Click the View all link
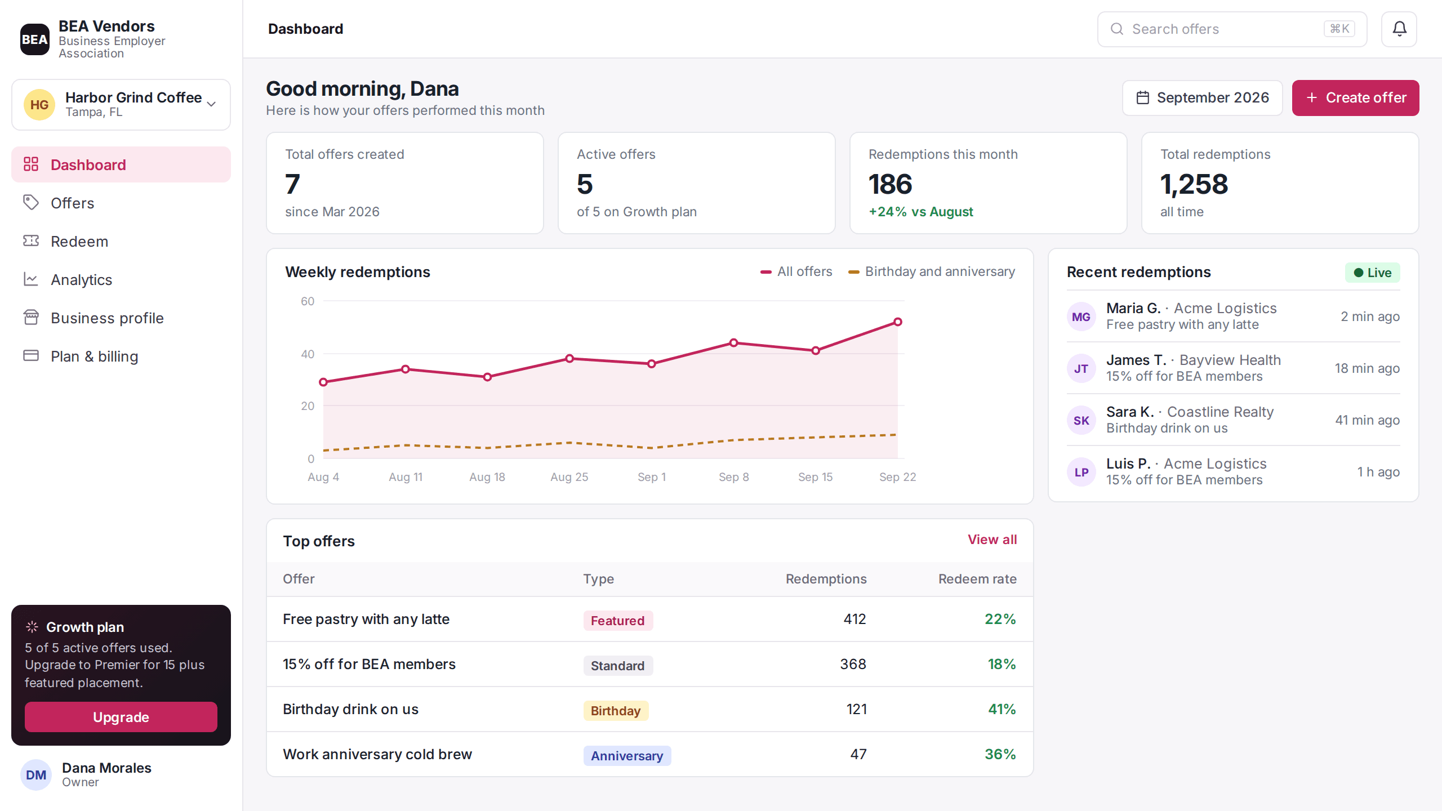Screen dimensions: 1442x811 [992, 540]
